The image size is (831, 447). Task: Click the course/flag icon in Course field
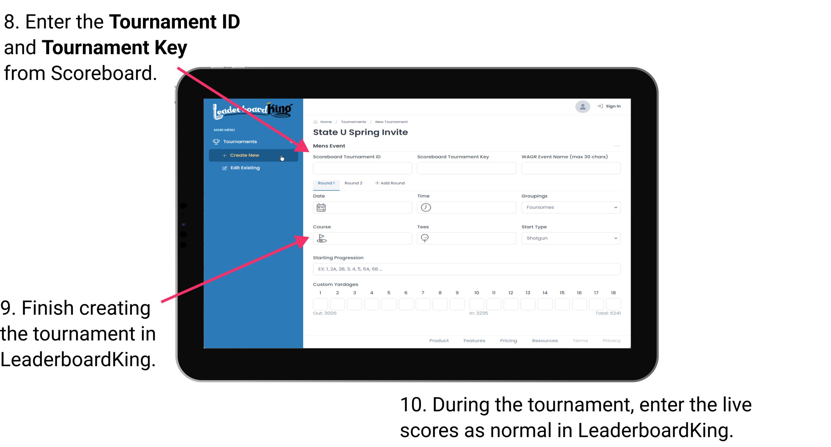tap(322, 238)
